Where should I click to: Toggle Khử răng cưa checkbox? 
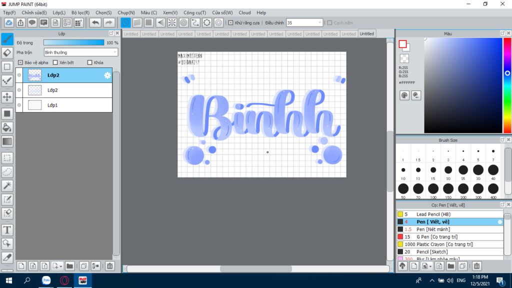tap(230, 23)
